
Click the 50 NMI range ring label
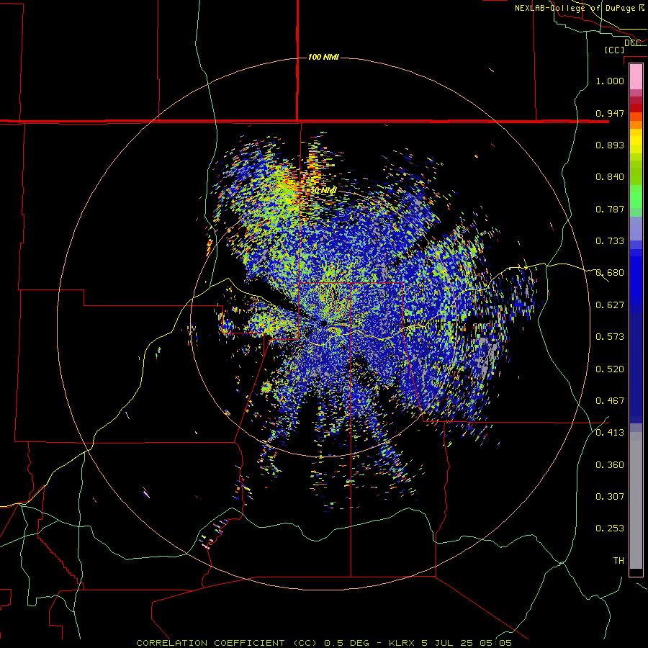point(323,191)
